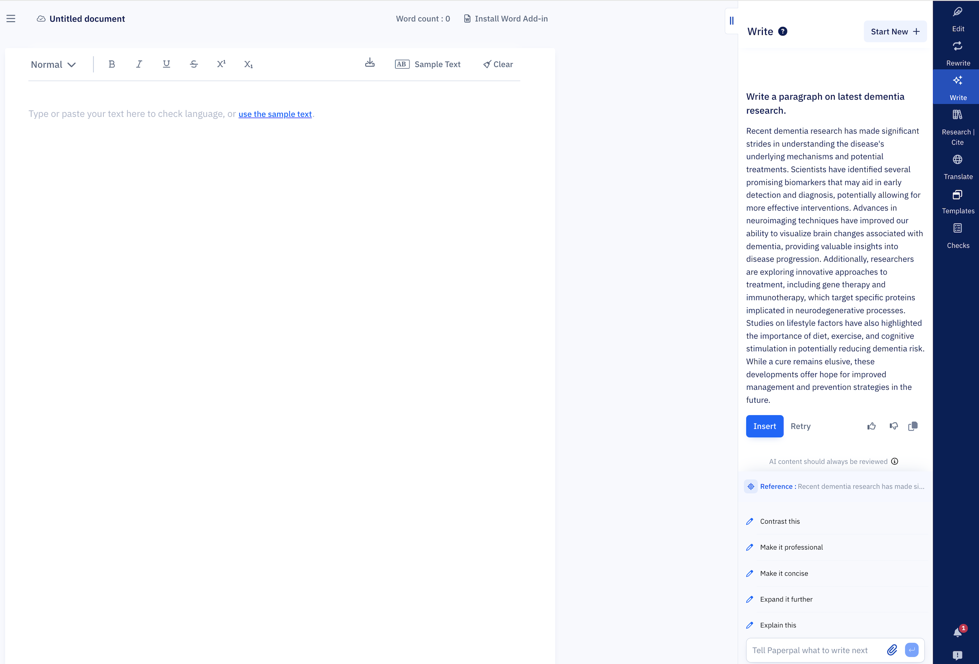
Task: Click the download document icon
Action: [370, 63]
